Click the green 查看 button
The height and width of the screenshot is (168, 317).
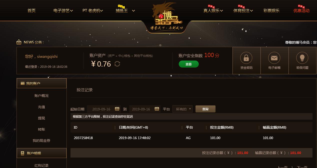click(189, 64)
